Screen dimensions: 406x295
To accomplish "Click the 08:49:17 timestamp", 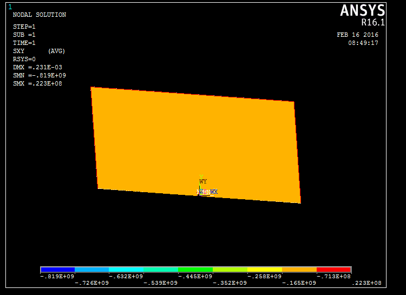I will tap(363, 43).
